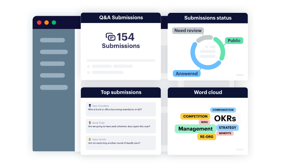282x167 pixels.
Task: Open Katie Smith's layoffs question
Action: (x=121, y=143)
